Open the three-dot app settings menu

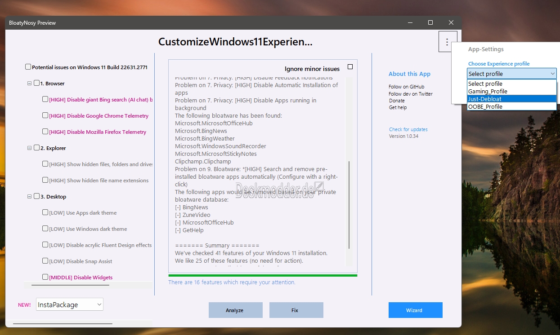[447, 42]
